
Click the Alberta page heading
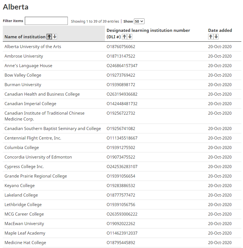click(16, 7)
